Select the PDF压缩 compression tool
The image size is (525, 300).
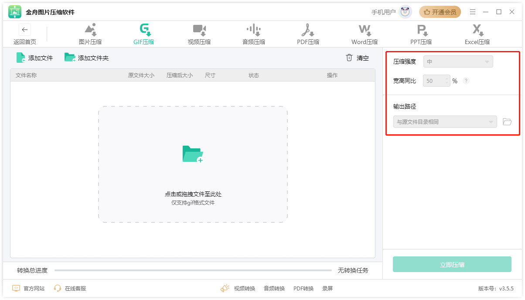(308, 34)
